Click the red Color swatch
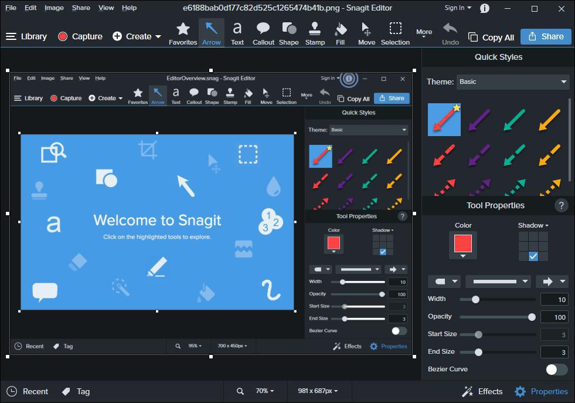 click(x=463, y=243)
